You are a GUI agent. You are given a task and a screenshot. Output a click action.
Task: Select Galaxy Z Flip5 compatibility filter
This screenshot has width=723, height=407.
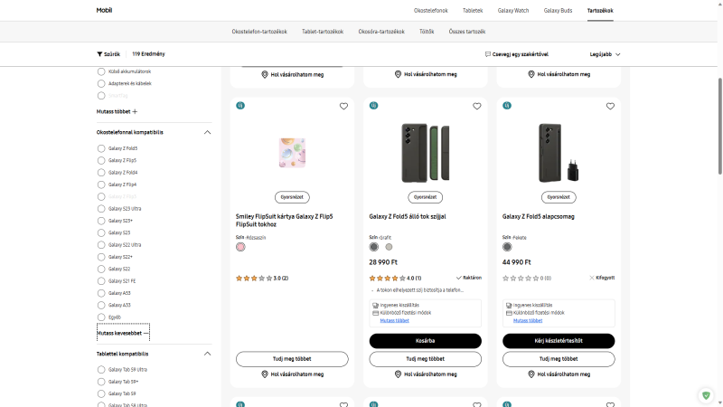point(101,161)
